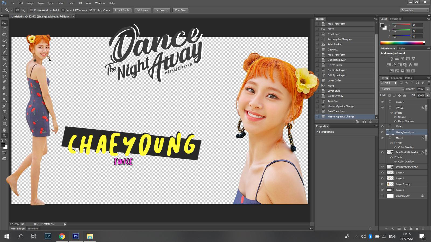Select the Brush tool
The height and width of the screenshot is (242, 431).
pos(4,65)
